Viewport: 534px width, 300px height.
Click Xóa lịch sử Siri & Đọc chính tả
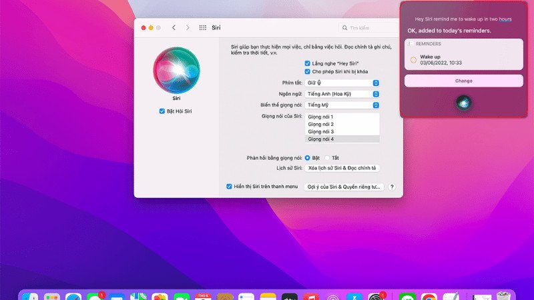(x=342, y=168)
